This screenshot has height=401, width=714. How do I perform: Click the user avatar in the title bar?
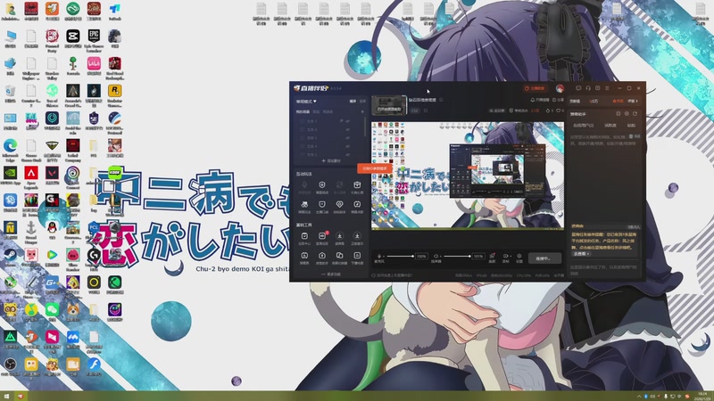(560, 88)
